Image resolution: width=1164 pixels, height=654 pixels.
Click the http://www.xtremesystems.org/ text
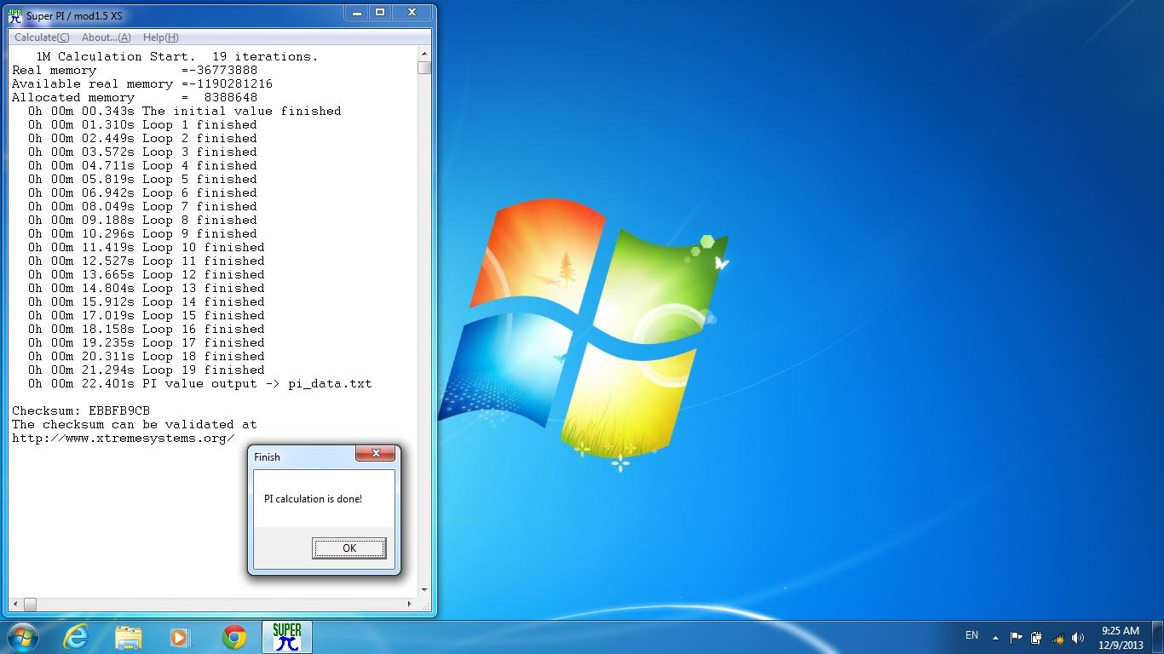point(124,439)
